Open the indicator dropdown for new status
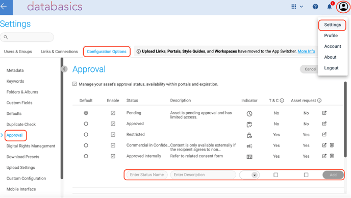 pos(254,175)
